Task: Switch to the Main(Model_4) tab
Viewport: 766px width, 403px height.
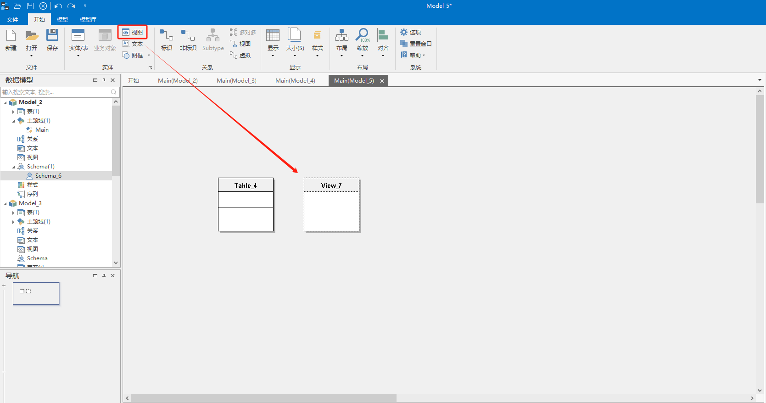Action: (295, 80)
